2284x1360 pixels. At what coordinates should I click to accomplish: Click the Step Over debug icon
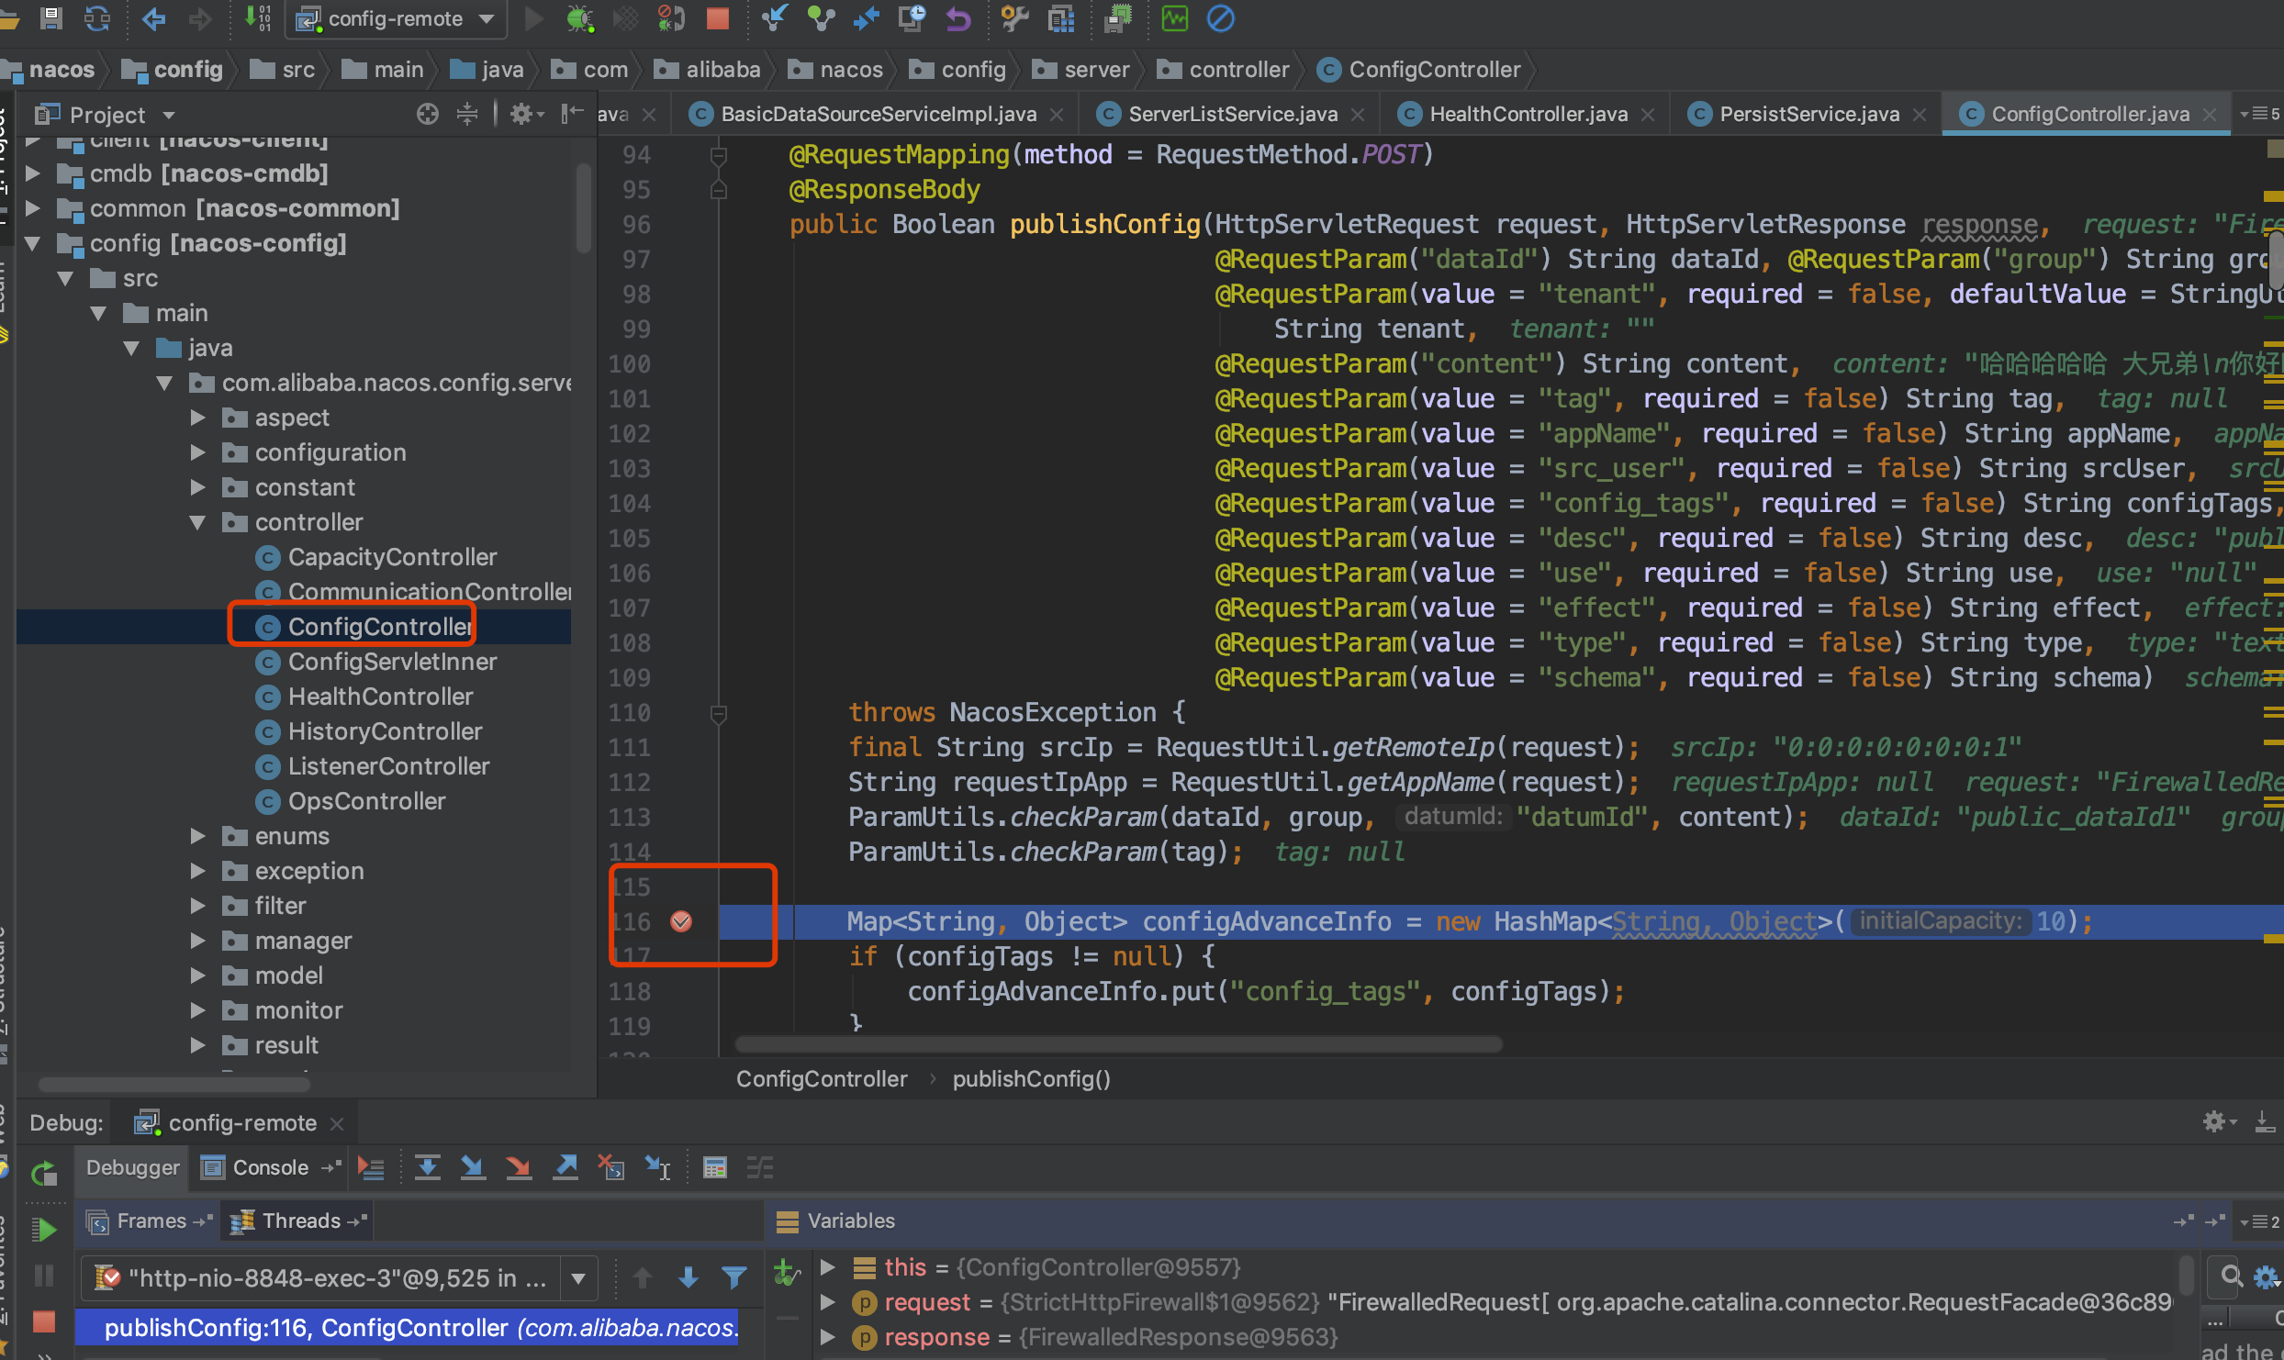427,1167
